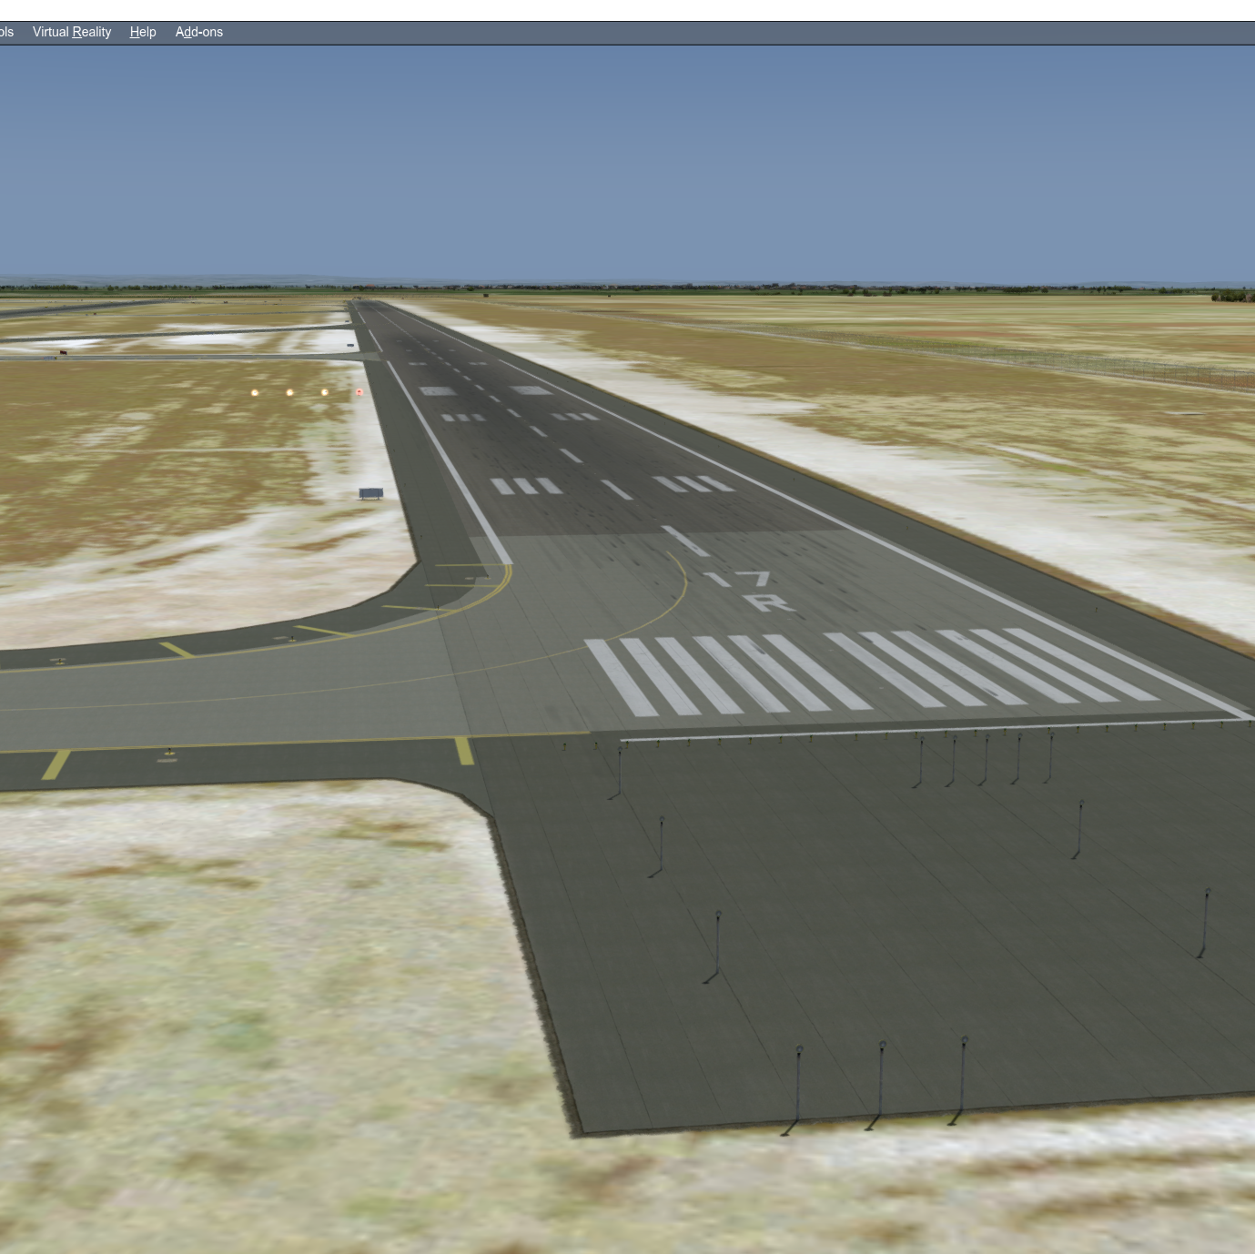1255x1254 pixels.
Task: Click the small red object near far taxiway
Action: pyautogui.click(x=63, y=352)
